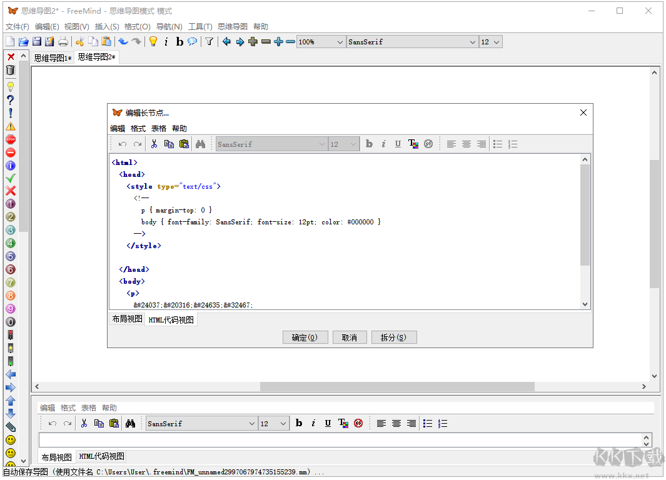
Task: Add the blue info icon from sidebar
Action: (x=11, y=166)
